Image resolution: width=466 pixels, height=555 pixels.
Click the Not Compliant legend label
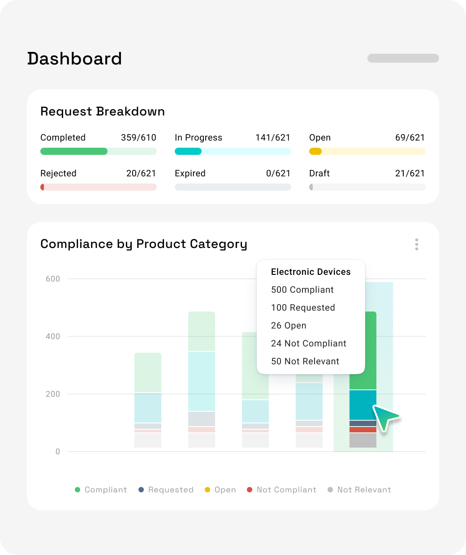click(x=286, y=490)
